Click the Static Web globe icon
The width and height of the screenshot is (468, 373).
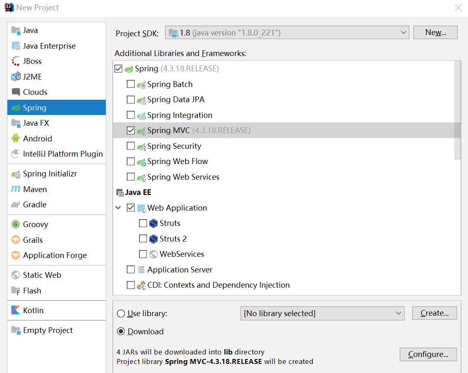click(16, 275)
